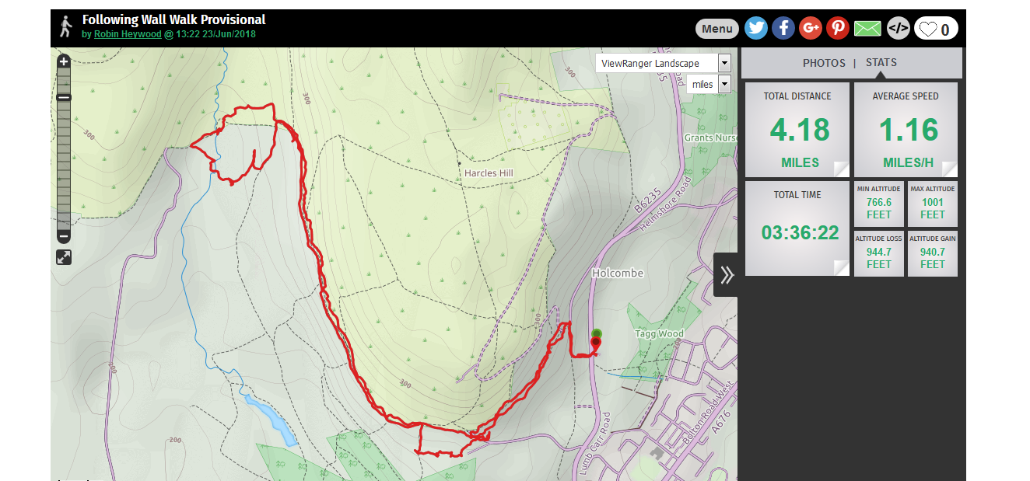Toggle fullscreen map view icon
Image resolution: width=1030 pixels, height=481 pixels.
point(64,257)
